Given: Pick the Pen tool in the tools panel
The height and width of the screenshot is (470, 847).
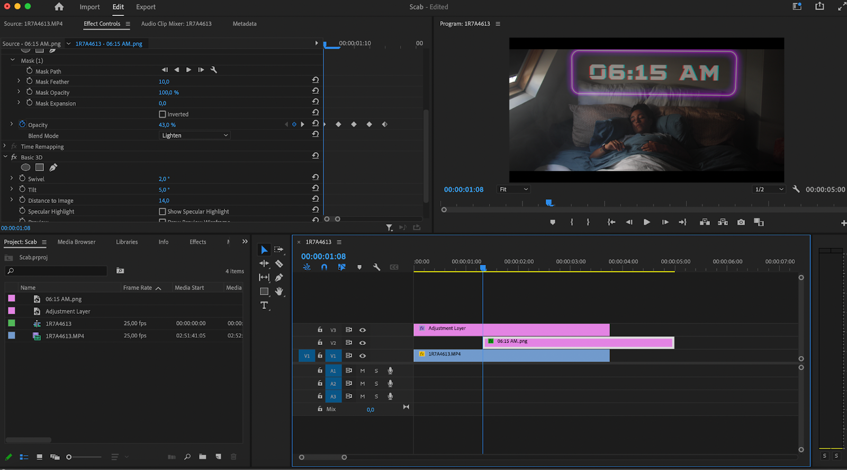Looking at the screenshot, I should pyautogui.click(x=279, y=278).
